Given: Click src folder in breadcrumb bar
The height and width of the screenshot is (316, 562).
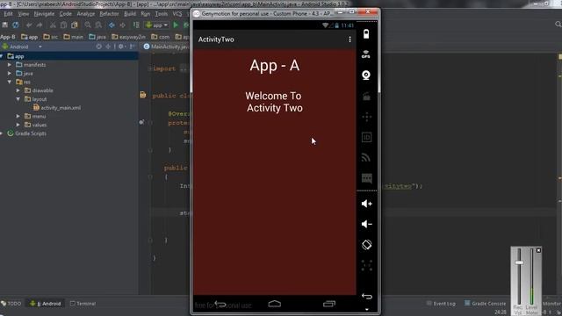Looking at the screenshot, I should click(51, 37).
